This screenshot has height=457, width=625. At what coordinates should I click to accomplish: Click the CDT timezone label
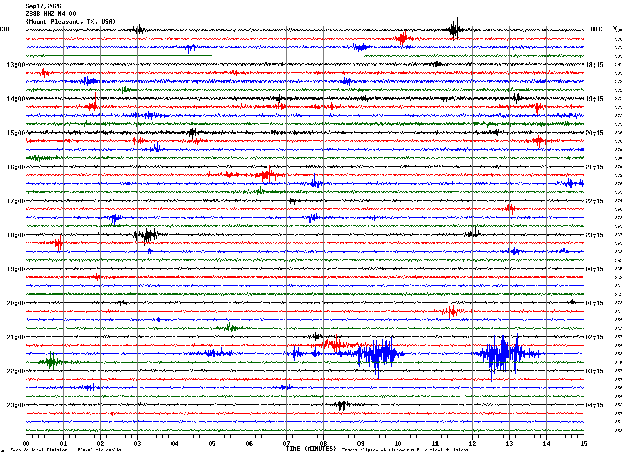[5, 29]
